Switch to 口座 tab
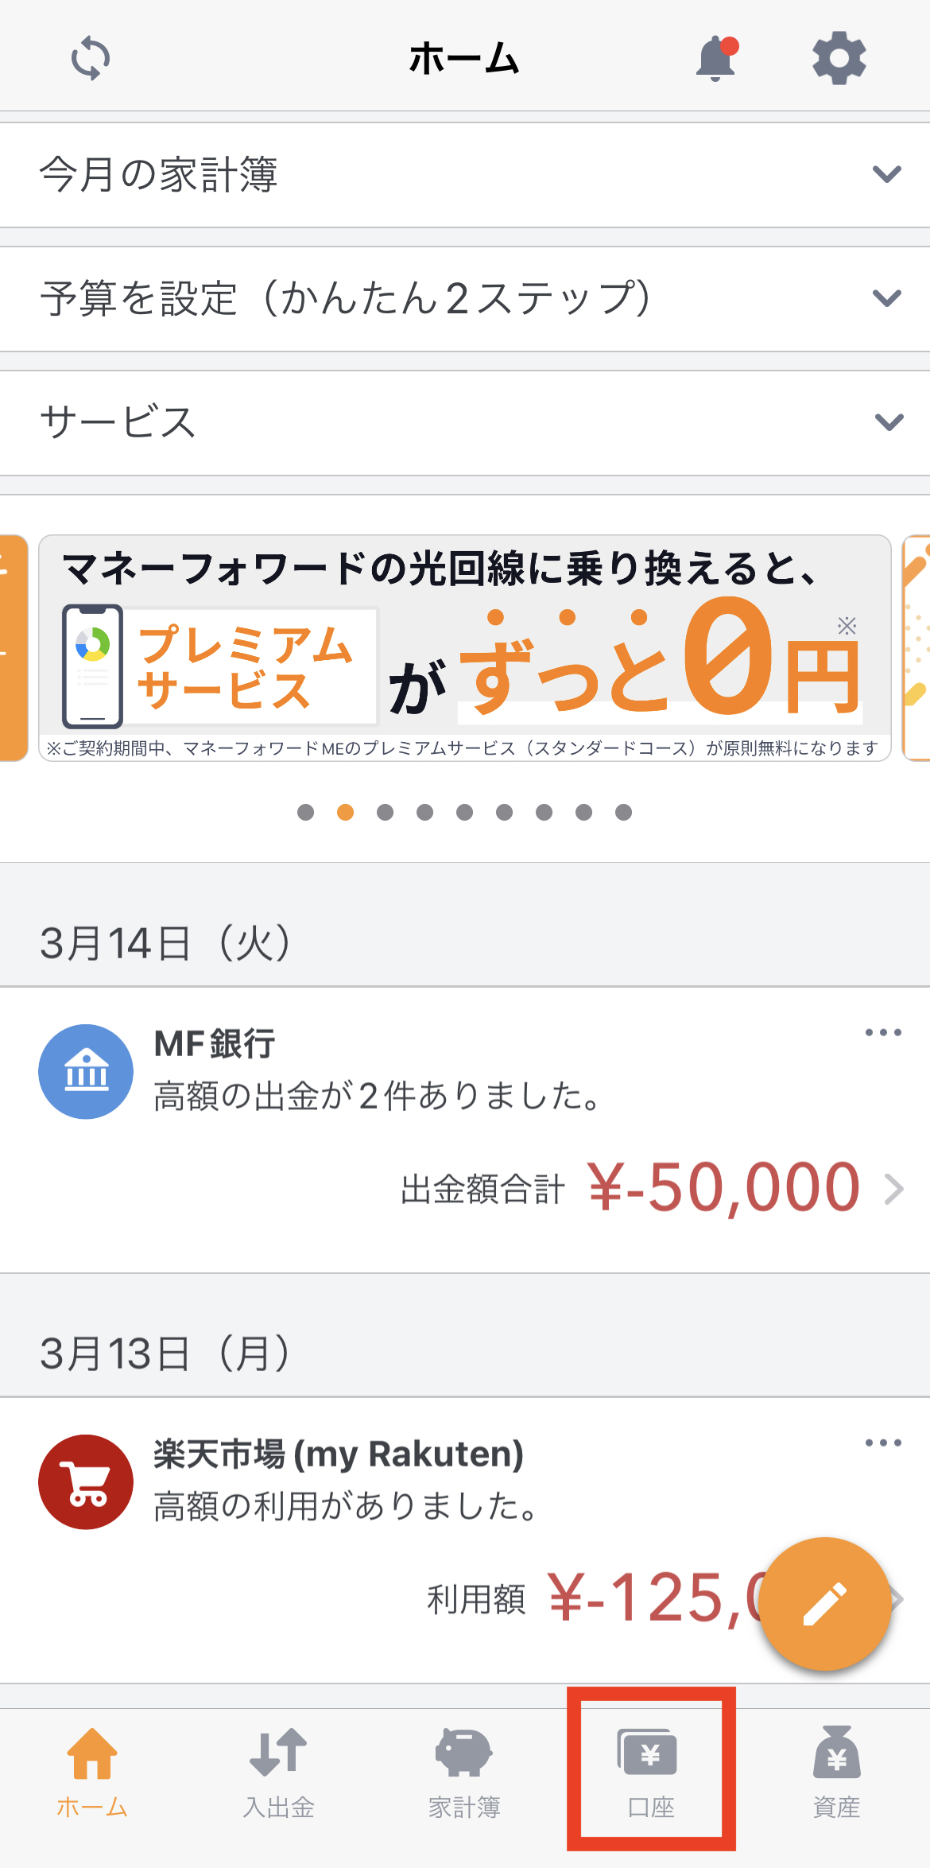This screenshot has height=1868, width=930. coord(651,1772)
